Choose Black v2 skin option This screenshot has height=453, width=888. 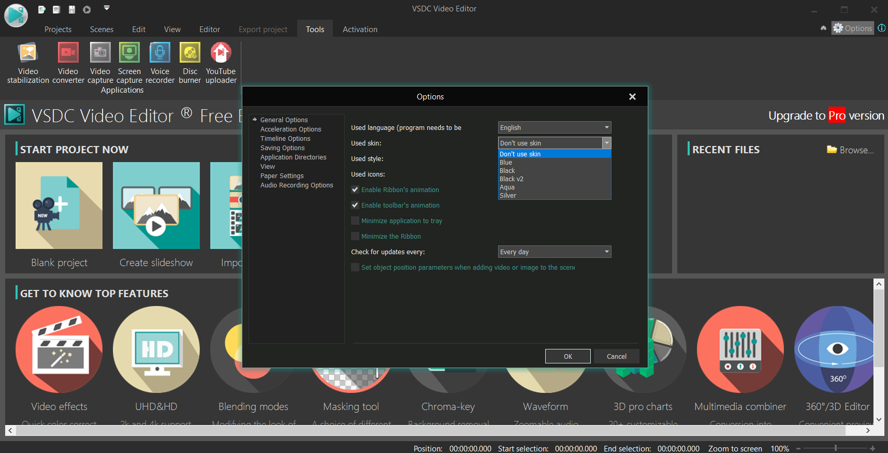click(x=555, y=179)
